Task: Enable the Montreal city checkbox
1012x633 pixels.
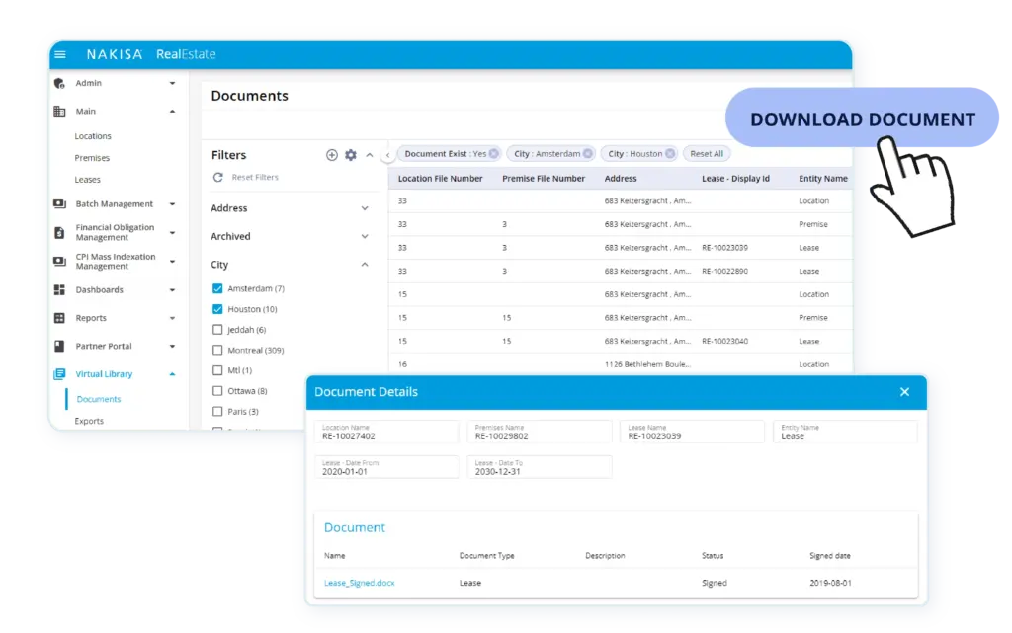Action: click(x=217, y=350)
